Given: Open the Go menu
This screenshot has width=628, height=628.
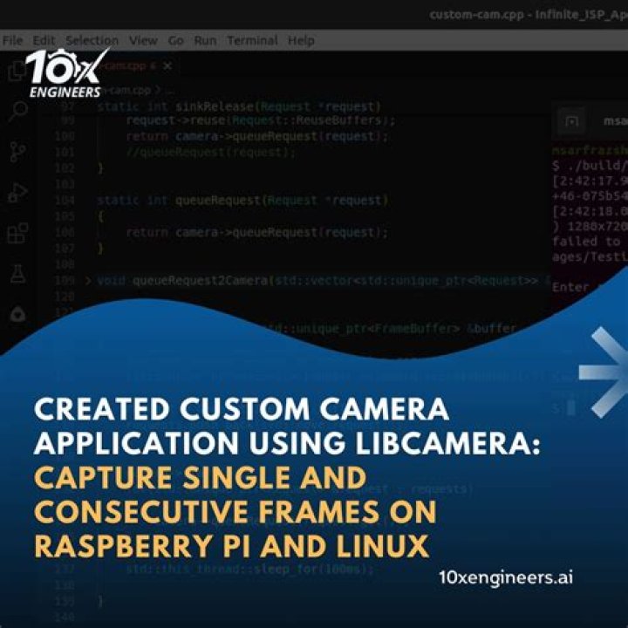Looking at the screenshot, I should [175, 40].
